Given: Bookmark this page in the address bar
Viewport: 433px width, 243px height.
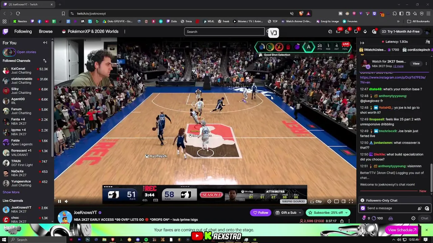Looking at the screenshot, I should [63, 13].
